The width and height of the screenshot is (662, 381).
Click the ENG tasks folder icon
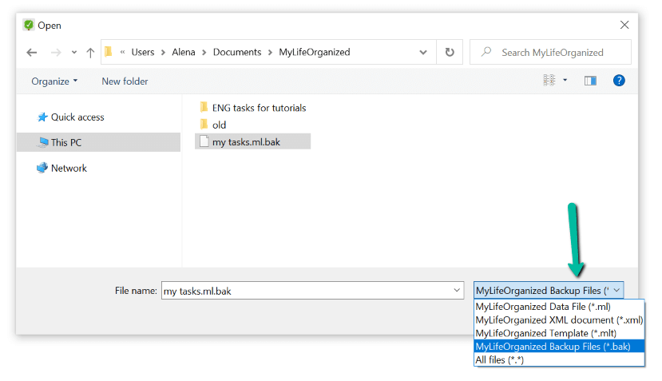204,107
